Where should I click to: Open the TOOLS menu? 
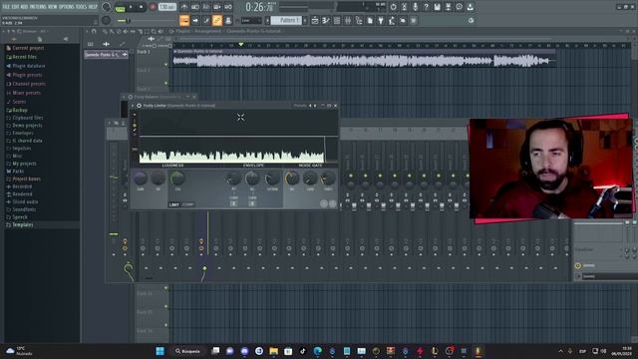(x=81, y=7)
